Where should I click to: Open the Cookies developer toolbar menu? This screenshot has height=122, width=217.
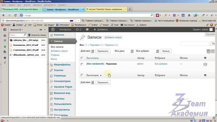click(x=18, y=25)
